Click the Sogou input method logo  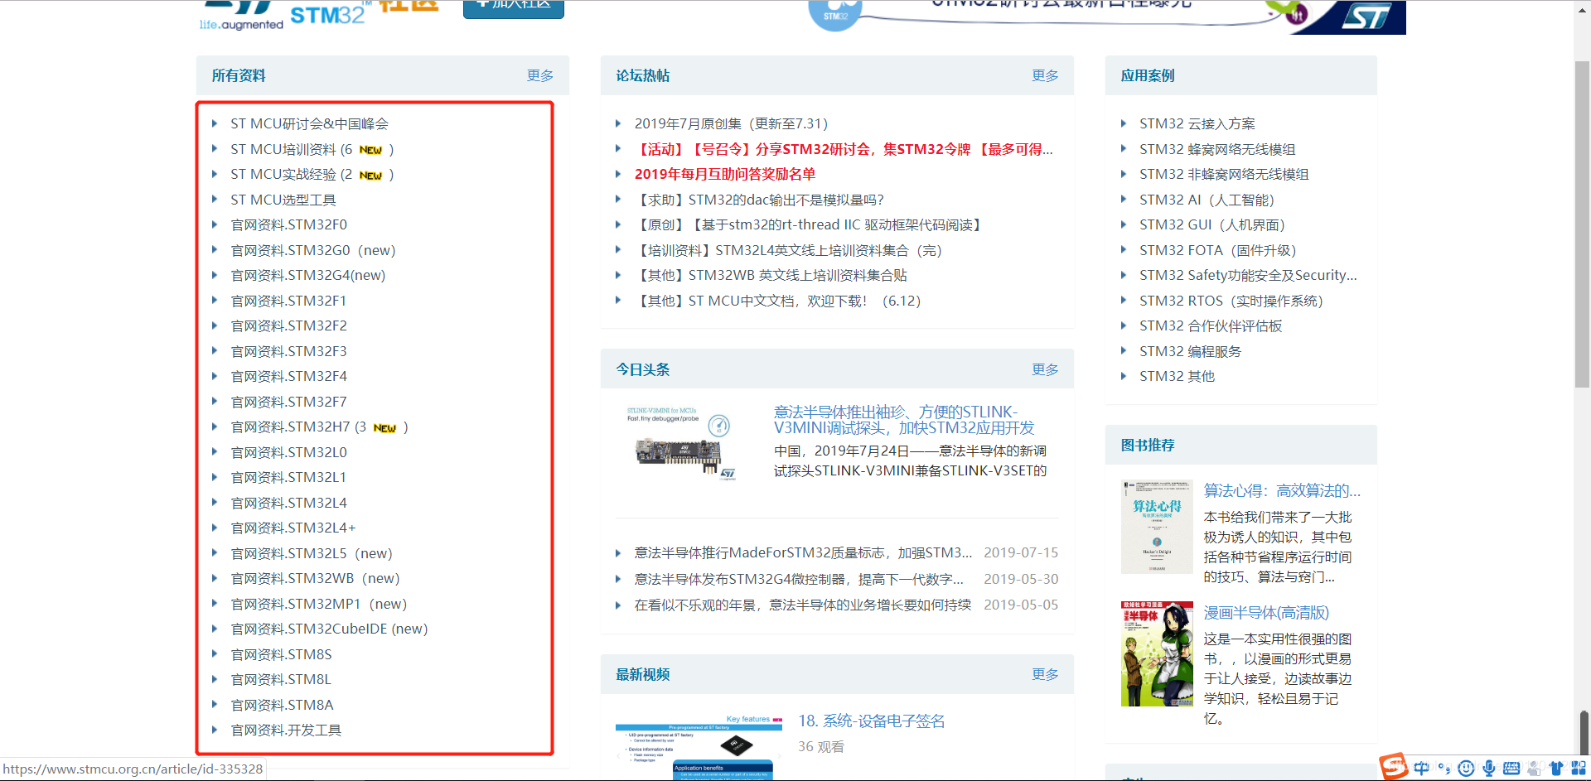click(1394, 766)
